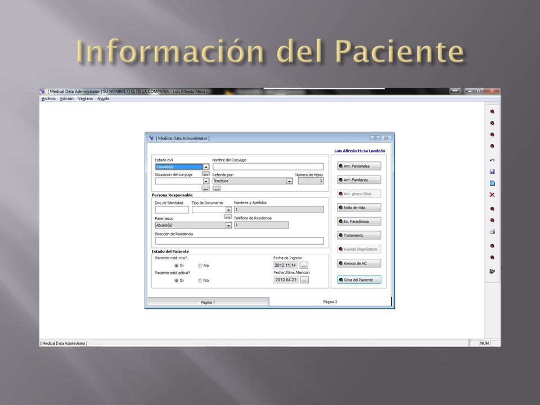Screen dimensions: 540x405
Task: Click the ellipsis button below Tipo de Documento dropdown
Action: (228, 217)
